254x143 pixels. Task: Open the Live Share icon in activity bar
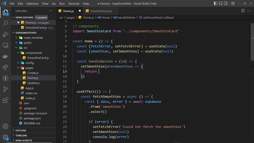5,67
